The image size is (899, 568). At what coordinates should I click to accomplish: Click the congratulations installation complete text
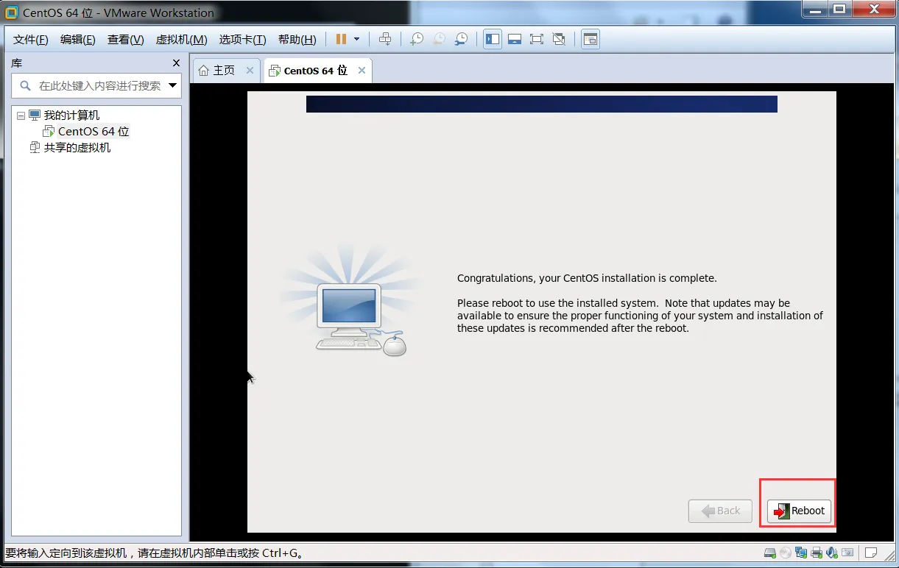click(x=587, y=278)
